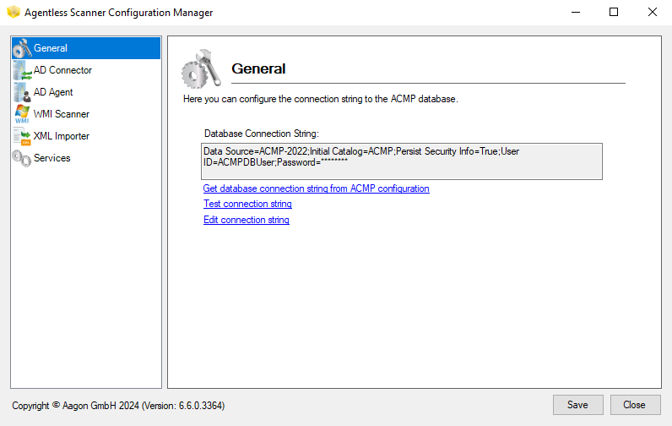Minimize the Configuration Manager window
Screen dimensions: 672x426
click(x=575, y=13)
